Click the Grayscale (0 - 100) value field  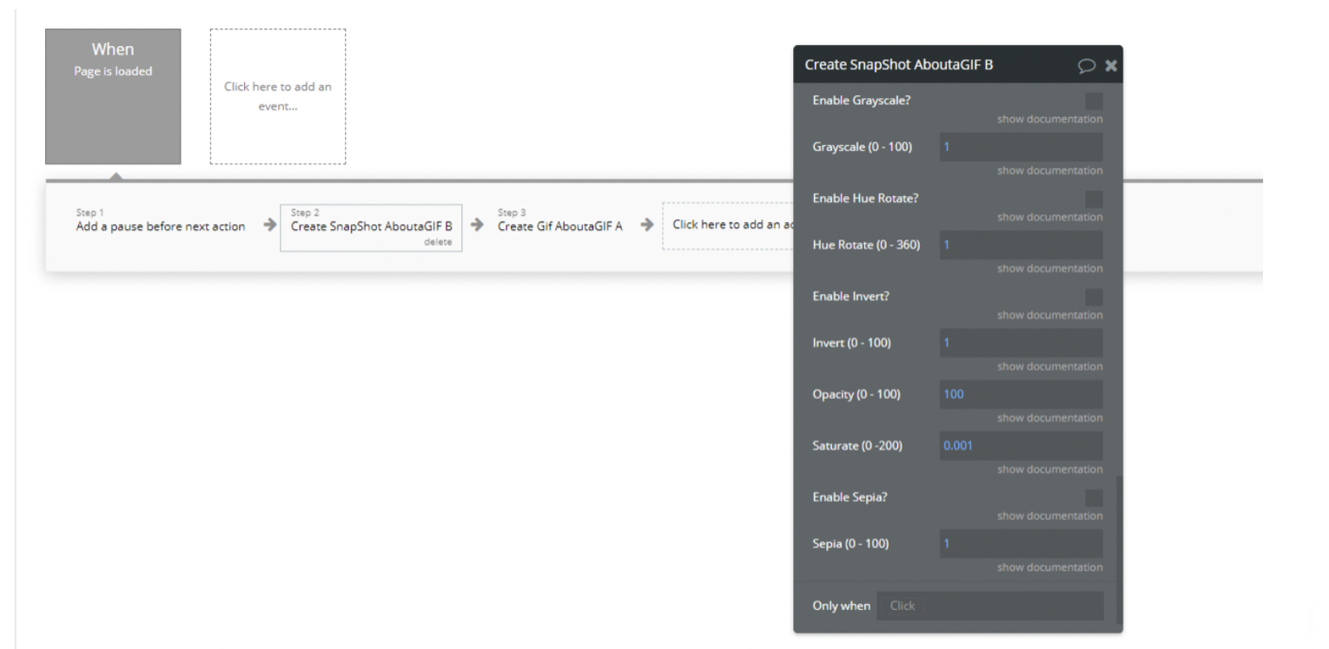coord(1021,147)
